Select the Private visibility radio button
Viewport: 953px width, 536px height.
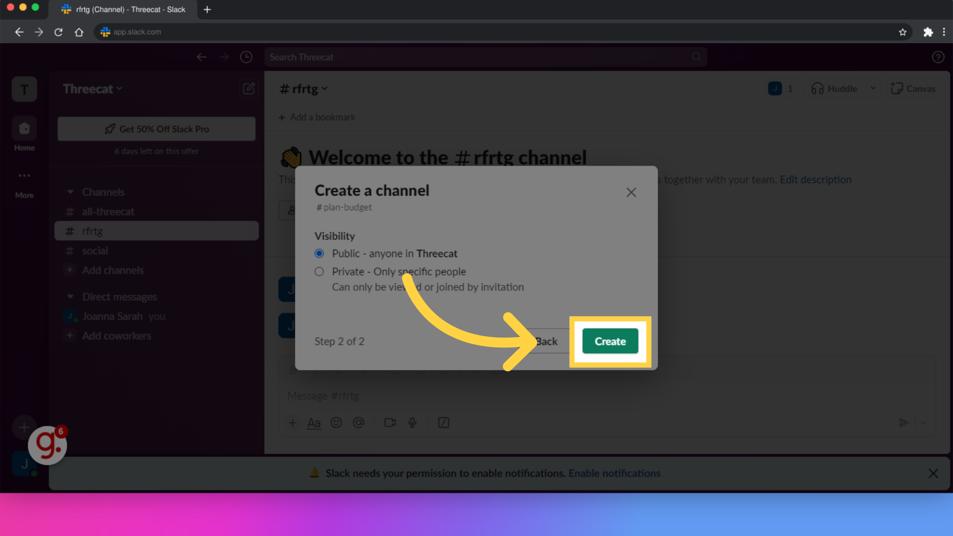click(319, 271)
